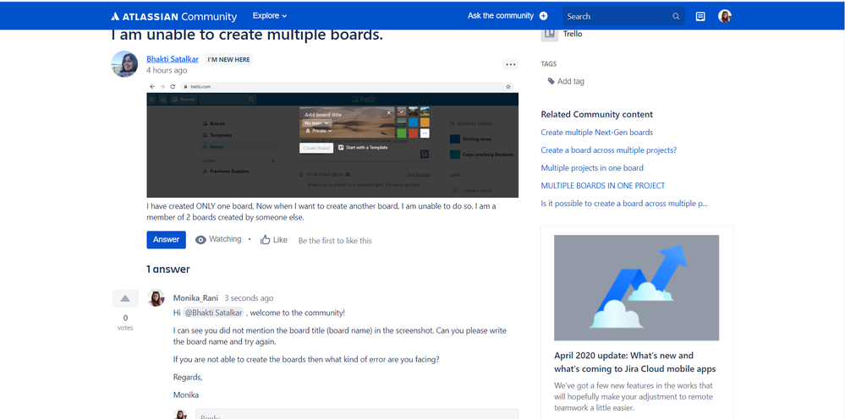Click Ask the community plus button
This screenshot has width=845, height=419.
pyautogui.click(x=543, y=16)
